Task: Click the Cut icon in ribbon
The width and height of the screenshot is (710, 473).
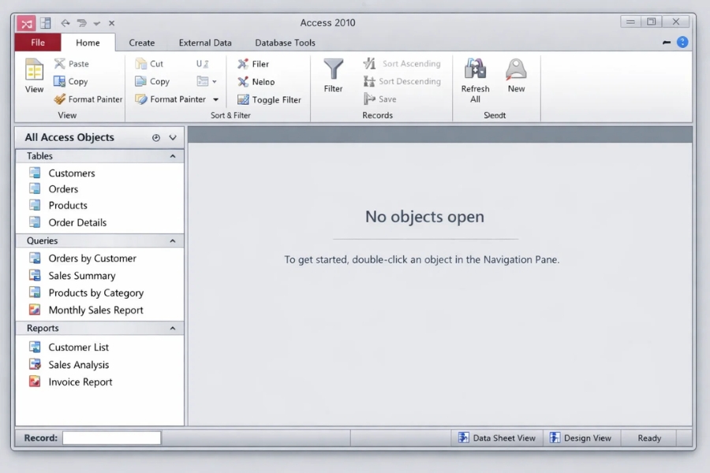Action: (x=141, y=64)
